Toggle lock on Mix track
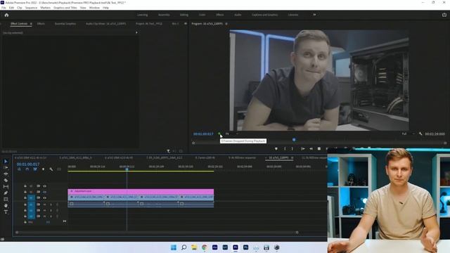The image size is (450, 253). pos(25,222)
